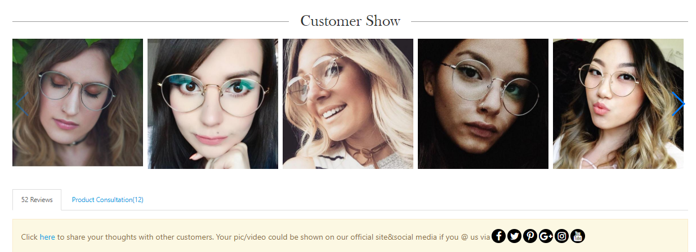This screenshot has height=252, width=696.
Task: Show previous customer photos with left arrow
Action: pyautogui.click(x=21, y=104)
